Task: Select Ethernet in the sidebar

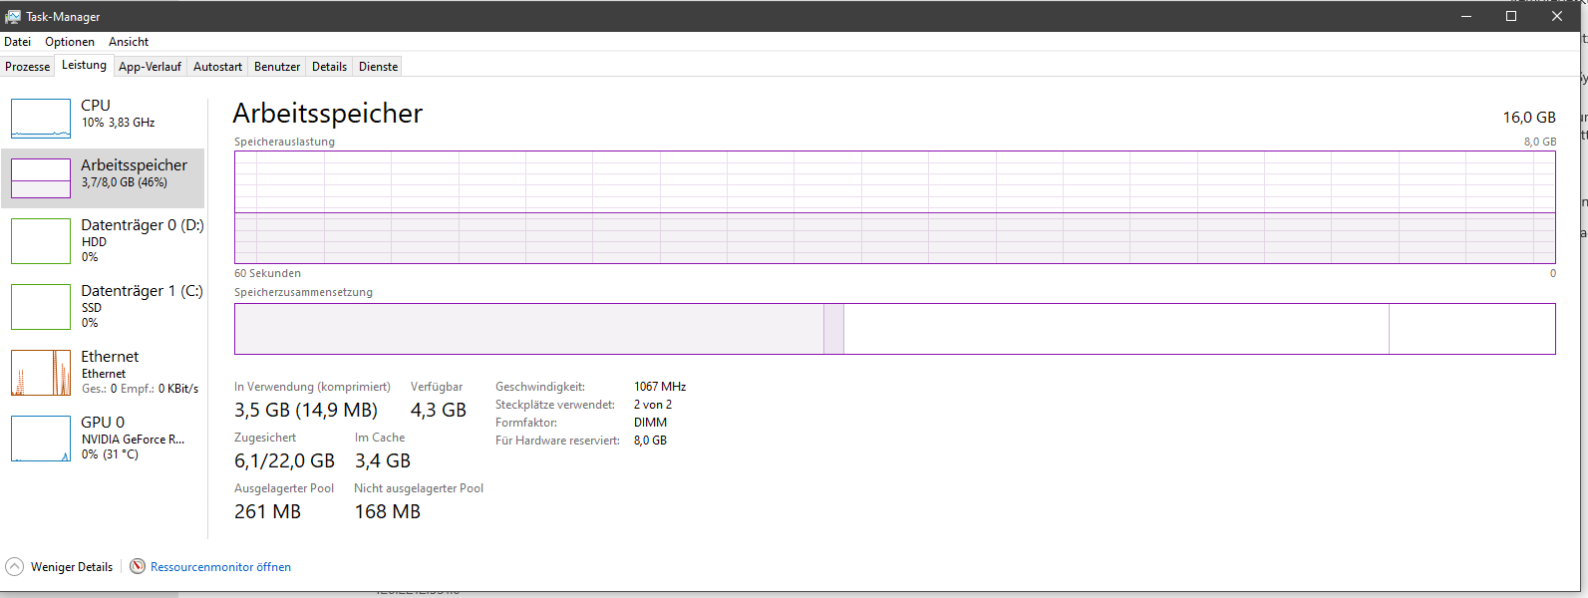Action: tap(104, 372)
